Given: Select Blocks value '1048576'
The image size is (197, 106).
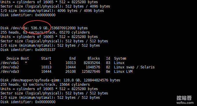Looking at the screenshot, I should (x=93, y=67).
